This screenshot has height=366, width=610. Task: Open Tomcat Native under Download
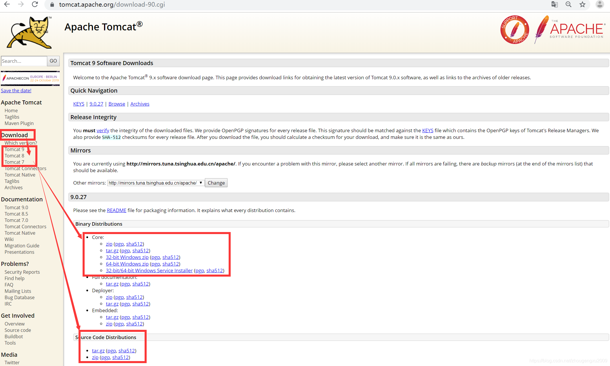point(20,175)
